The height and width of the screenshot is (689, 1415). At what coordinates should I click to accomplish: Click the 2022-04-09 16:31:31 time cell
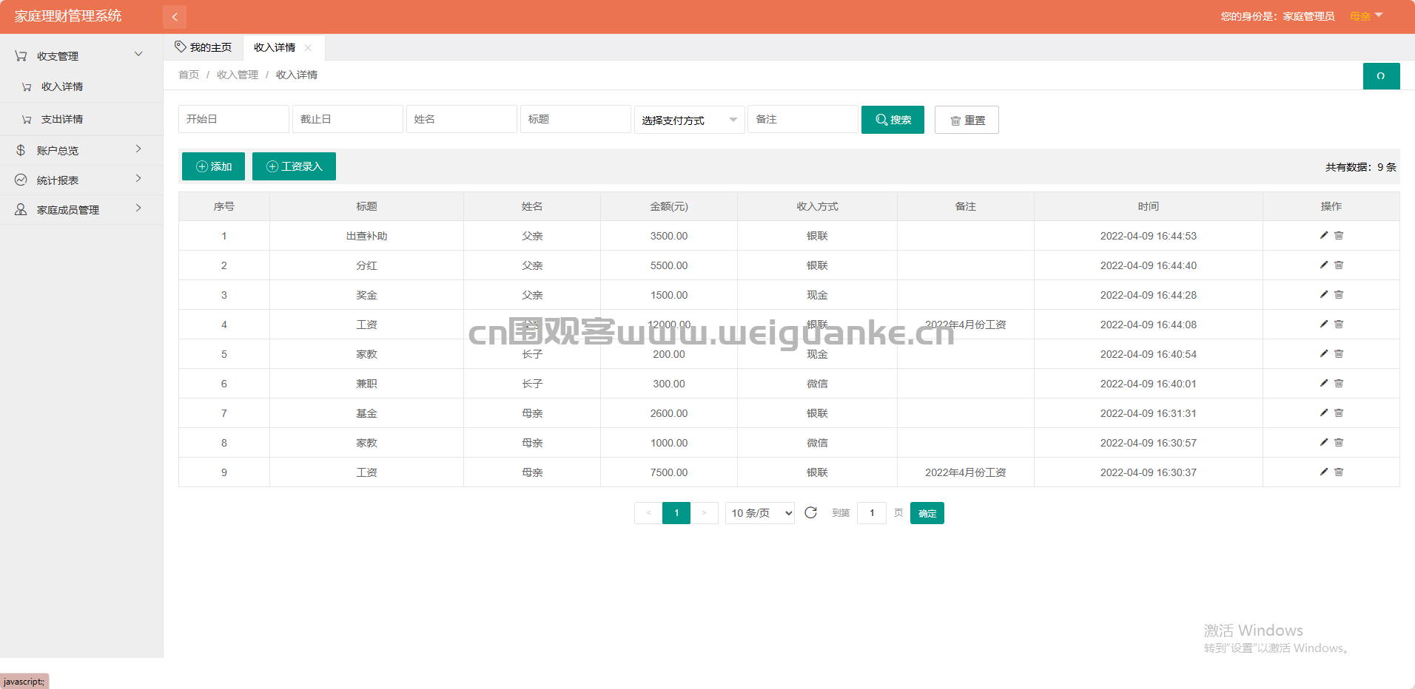coord(1149,413)
